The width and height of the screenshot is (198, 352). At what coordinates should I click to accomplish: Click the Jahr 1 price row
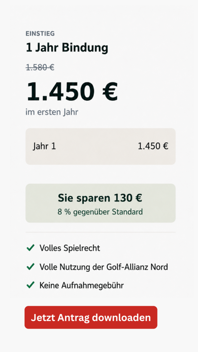point(101,146)
